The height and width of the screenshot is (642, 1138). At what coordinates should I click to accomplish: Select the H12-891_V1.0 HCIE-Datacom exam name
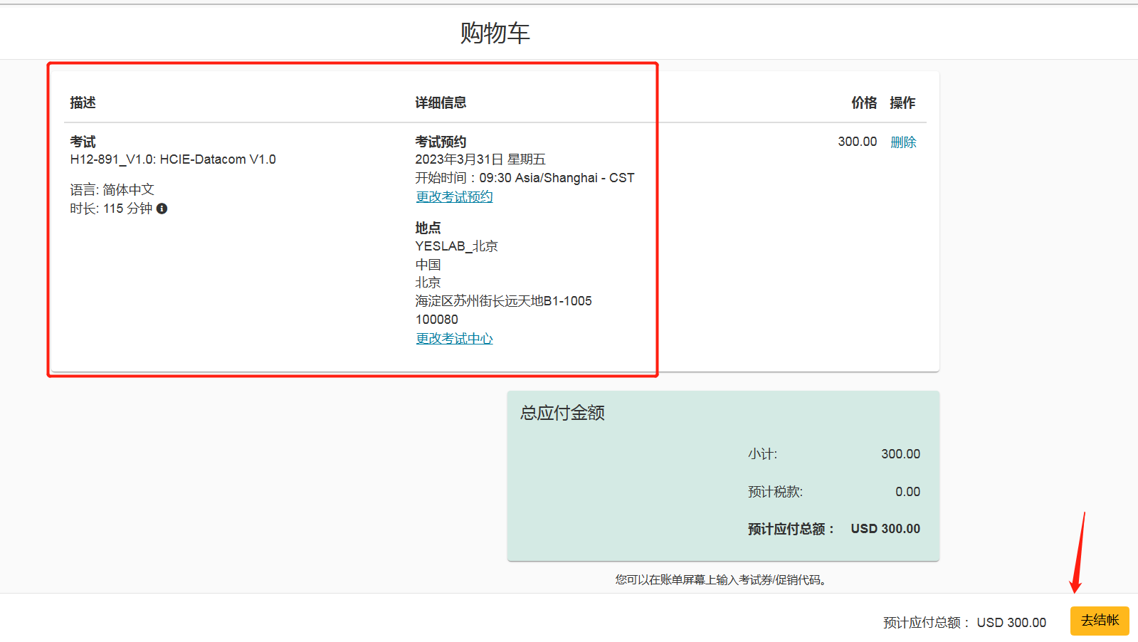click(x=173, y=159)
